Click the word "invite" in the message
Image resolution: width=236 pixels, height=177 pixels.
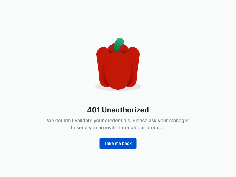click(111, 128)
